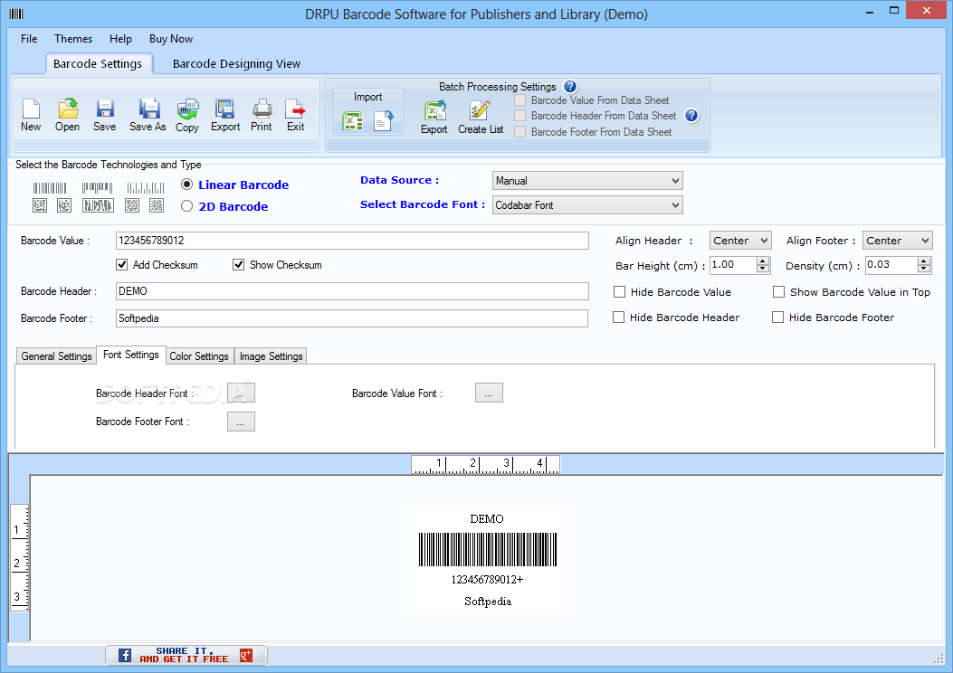Open the Buy Now menu
The image size is (953, 673).
(x=171, y=39)
